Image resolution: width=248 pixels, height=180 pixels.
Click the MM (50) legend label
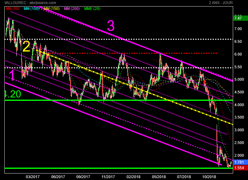(12, 9)
